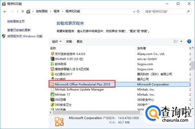
Task: Open the help question mark icon
Action: coord(189,42)
